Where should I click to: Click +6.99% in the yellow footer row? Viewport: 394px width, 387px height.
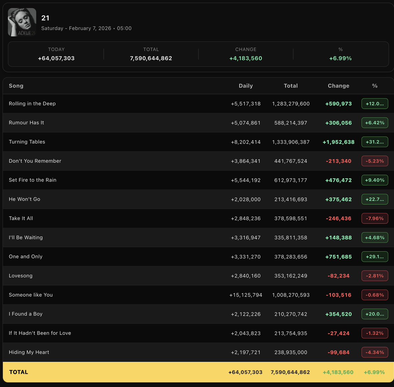click(x=374, y=372)
